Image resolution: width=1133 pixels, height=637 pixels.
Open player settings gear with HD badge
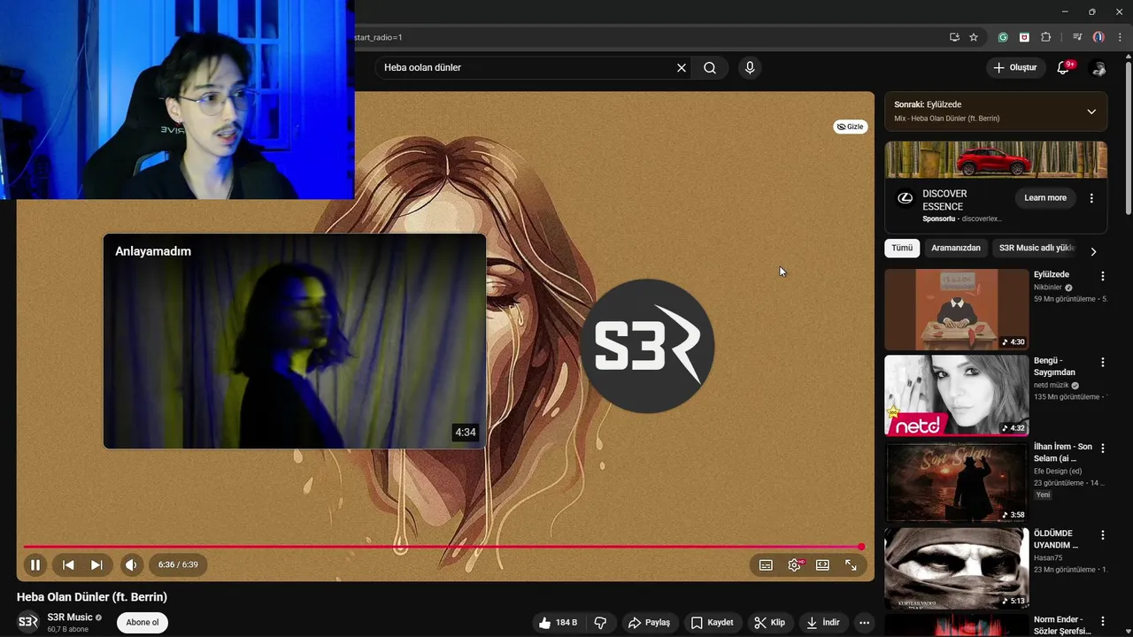[x=795, y=564]
